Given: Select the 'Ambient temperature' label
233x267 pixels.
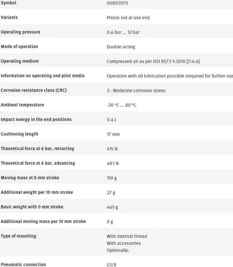Looking at the screenshot, I should coord(22,105).
